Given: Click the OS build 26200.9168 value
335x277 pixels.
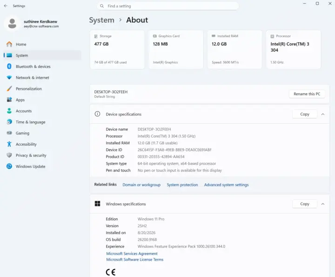Looking at the screenshot, I should [x=147, y=240].
